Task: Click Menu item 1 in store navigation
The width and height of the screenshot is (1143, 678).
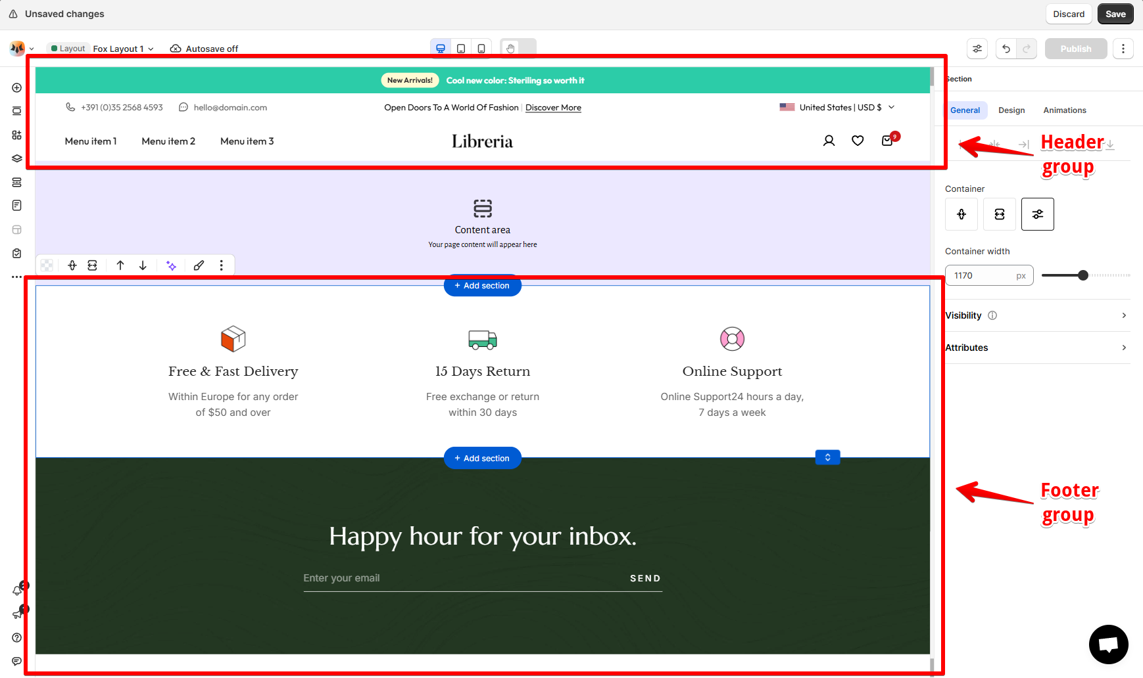Action: click(91, 141)
